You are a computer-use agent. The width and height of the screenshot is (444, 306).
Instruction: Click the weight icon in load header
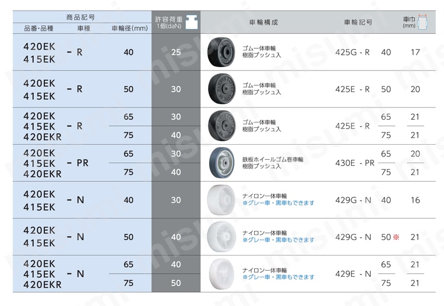191,22
